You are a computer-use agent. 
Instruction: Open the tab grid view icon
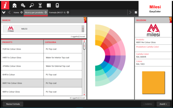(136, 12)
